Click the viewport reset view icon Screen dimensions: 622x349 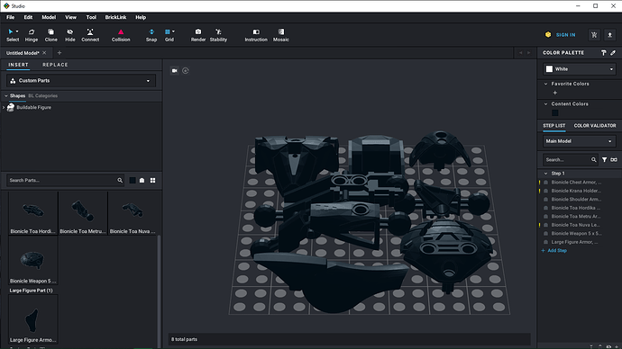[186, 70]
